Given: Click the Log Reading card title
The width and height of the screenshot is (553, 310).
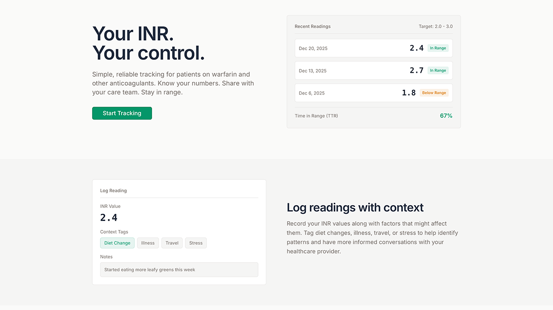Looking at the screenshot, I should point(113,190).
